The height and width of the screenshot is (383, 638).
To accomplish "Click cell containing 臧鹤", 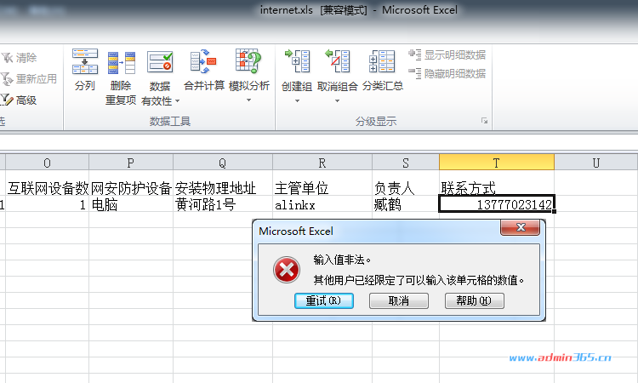I will (406, 204).
